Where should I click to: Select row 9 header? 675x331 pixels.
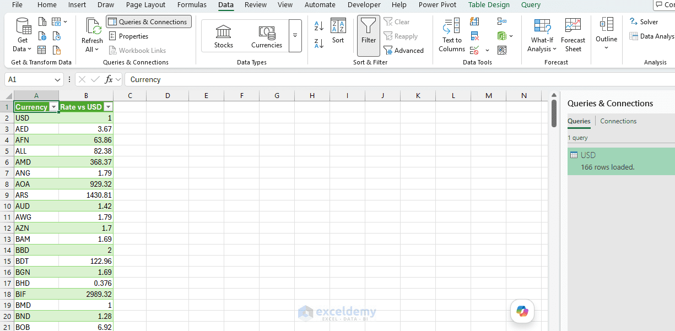click(7, 195)
